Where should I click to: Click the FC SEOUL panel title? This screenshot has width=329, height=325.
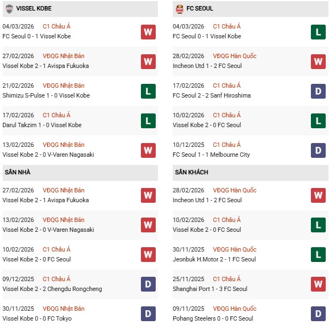point(200,9)
